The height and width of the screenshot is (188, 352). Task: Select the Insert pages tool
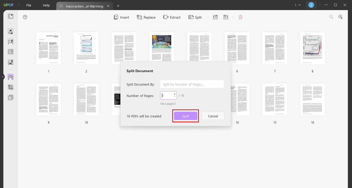point(121,17)
